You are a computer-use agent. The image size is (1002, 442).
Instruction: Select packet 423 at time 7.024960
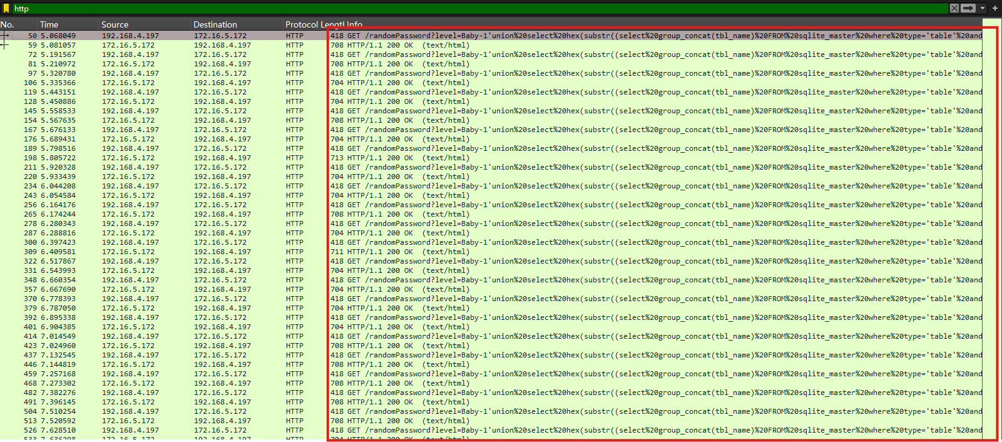491,346
